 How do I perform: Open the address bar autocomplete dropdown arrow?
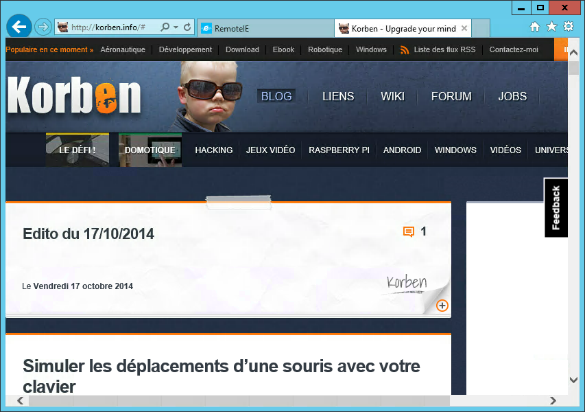(176, 27)
